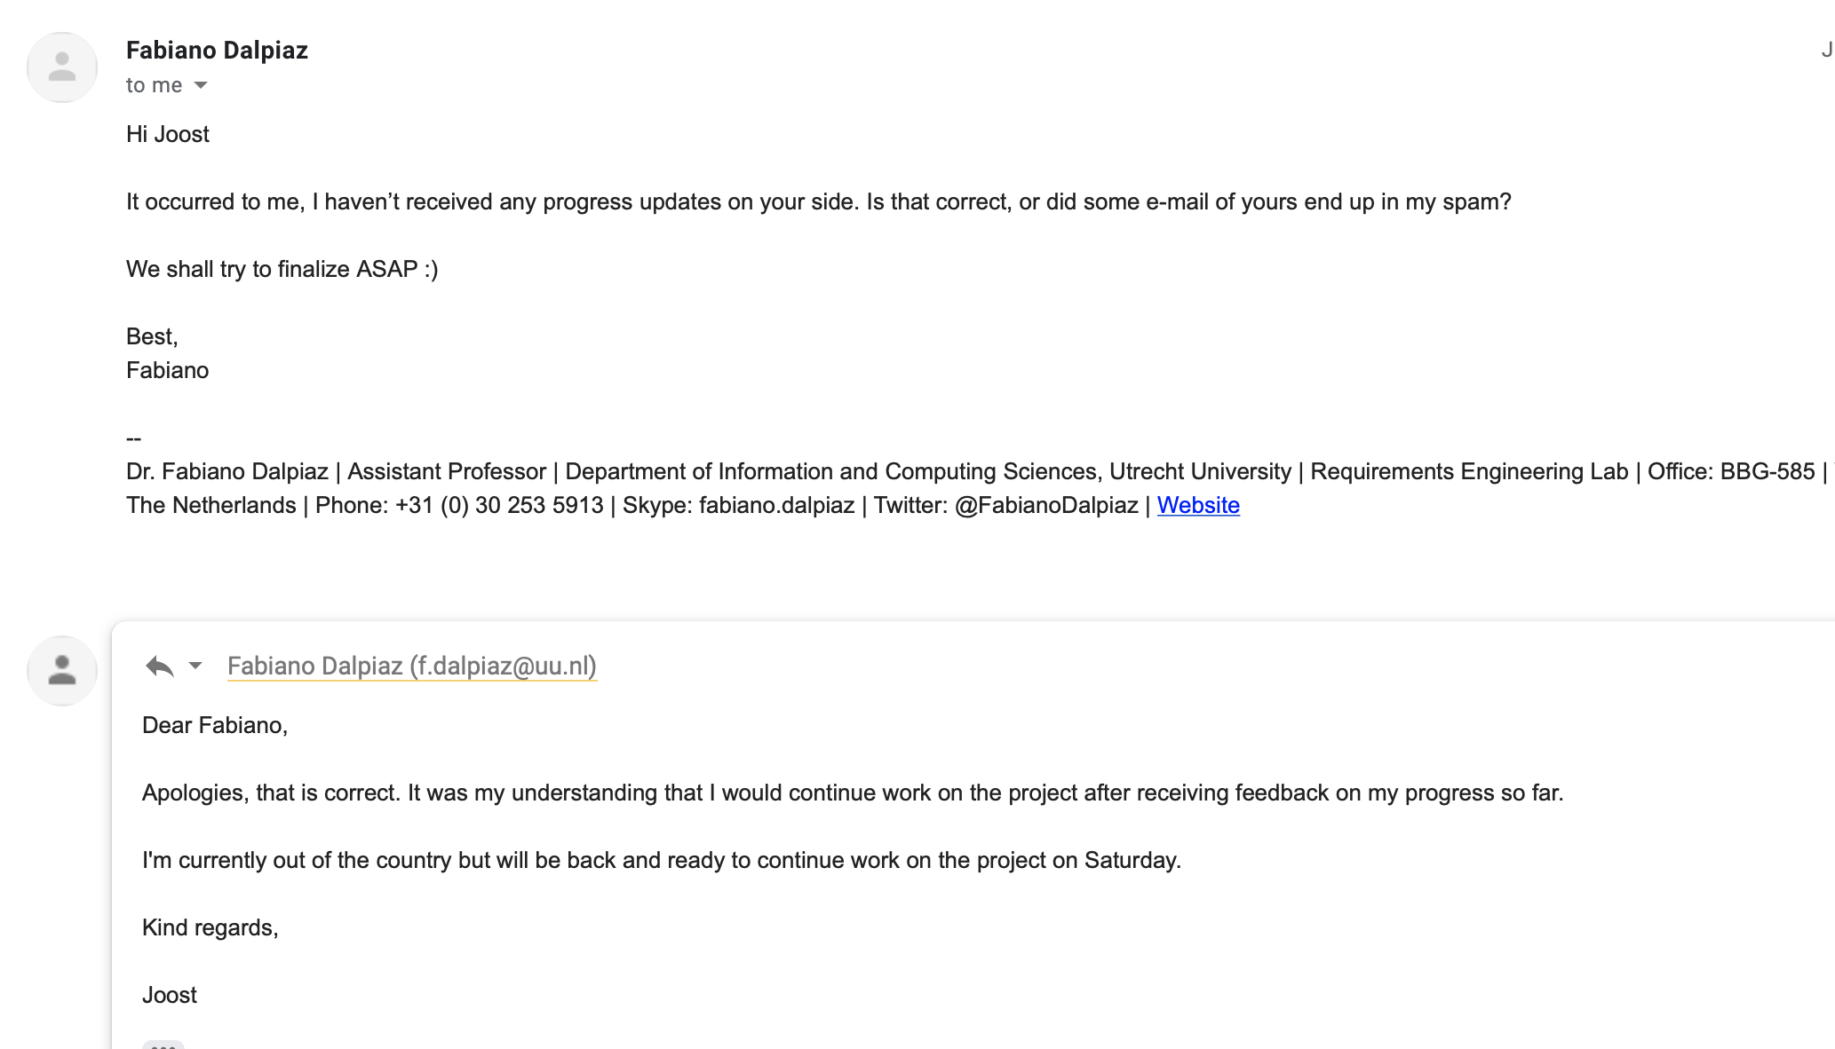Click the "to me" recipient text

154,85
